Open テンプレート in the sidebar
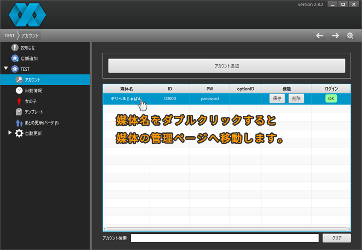 click(34, 112)
